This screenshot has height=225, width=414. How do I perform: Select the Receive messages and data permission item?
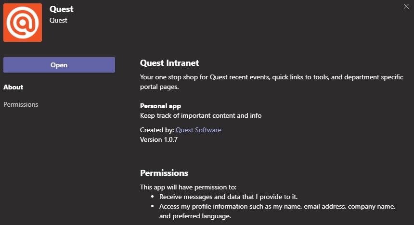tap(228, 197)
